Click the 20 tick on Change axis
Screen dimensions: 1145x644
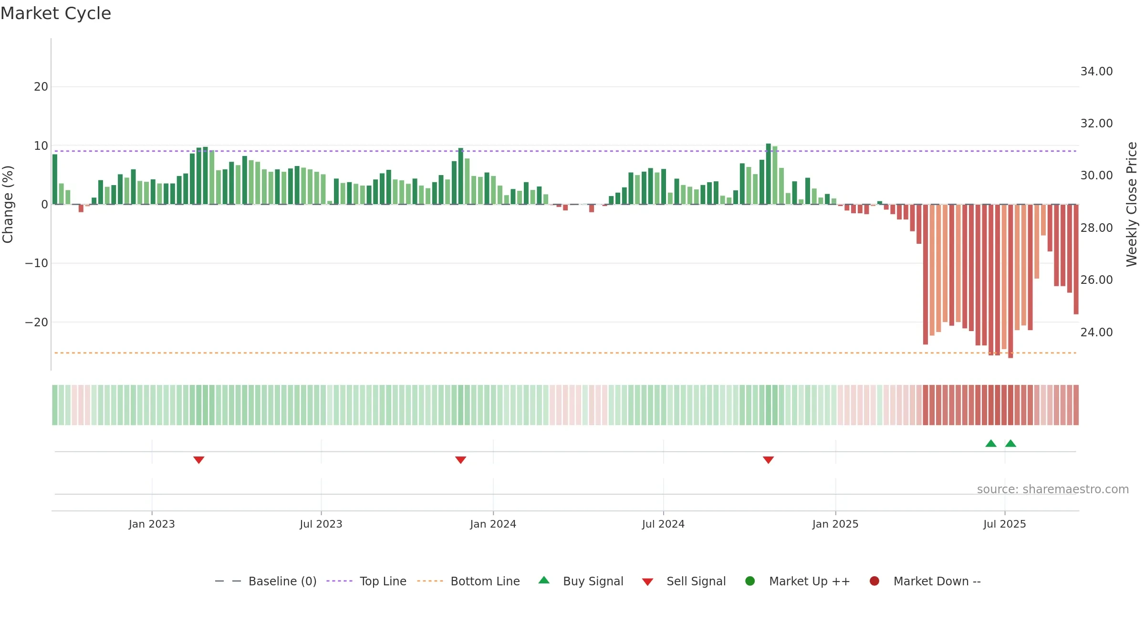pos(41,87)
